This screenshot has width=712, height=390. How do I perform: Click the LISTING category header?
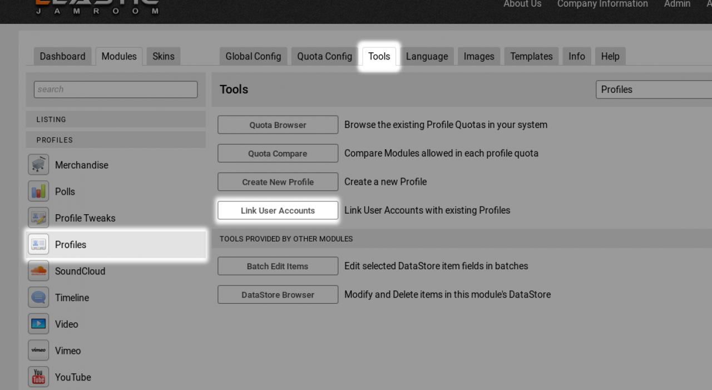pyautogui.click(x=116, y=120)
